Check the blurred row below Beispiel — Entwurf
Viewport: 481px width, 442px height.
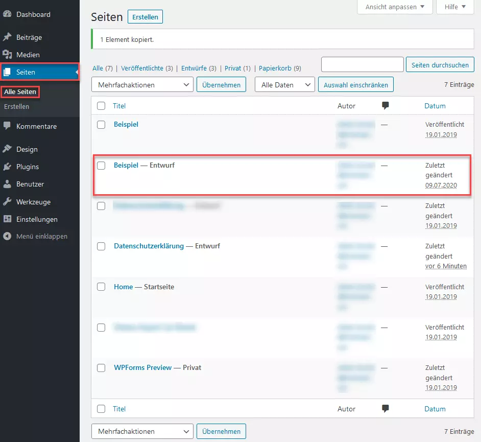(101, 206)
